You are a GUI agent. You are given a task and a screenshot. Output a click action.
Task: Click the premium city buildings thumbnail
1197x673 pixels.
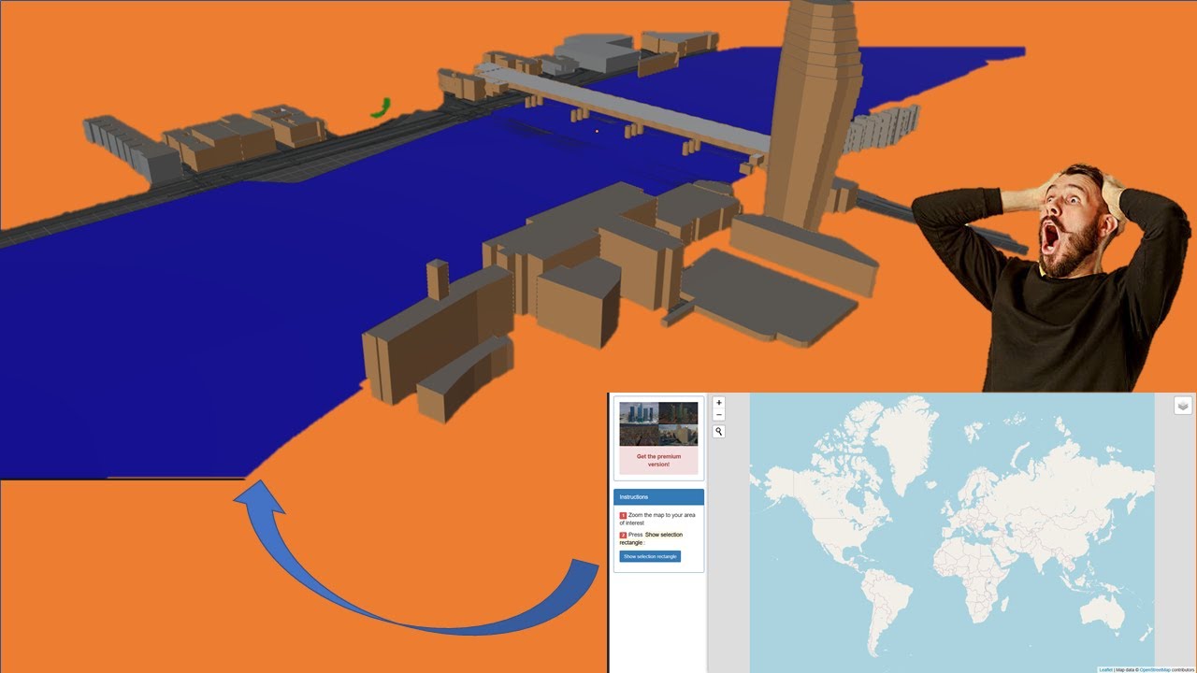coord(658,423)
